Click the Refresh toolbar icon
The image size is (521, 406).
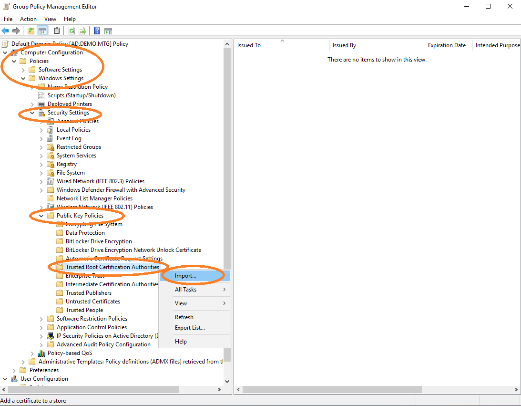pos(72,31)
